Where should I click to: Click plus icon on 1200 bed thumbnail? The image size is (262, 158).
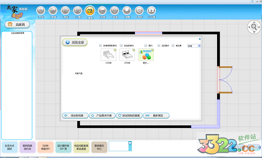tap(115, 50)
